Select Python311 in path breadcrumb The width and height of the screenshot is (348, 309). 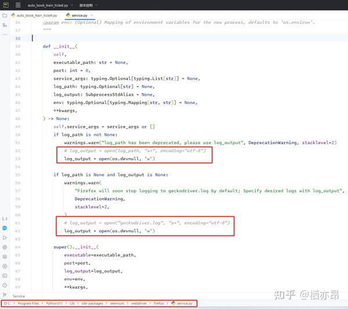pyautogui.click(x=54, y=303)
